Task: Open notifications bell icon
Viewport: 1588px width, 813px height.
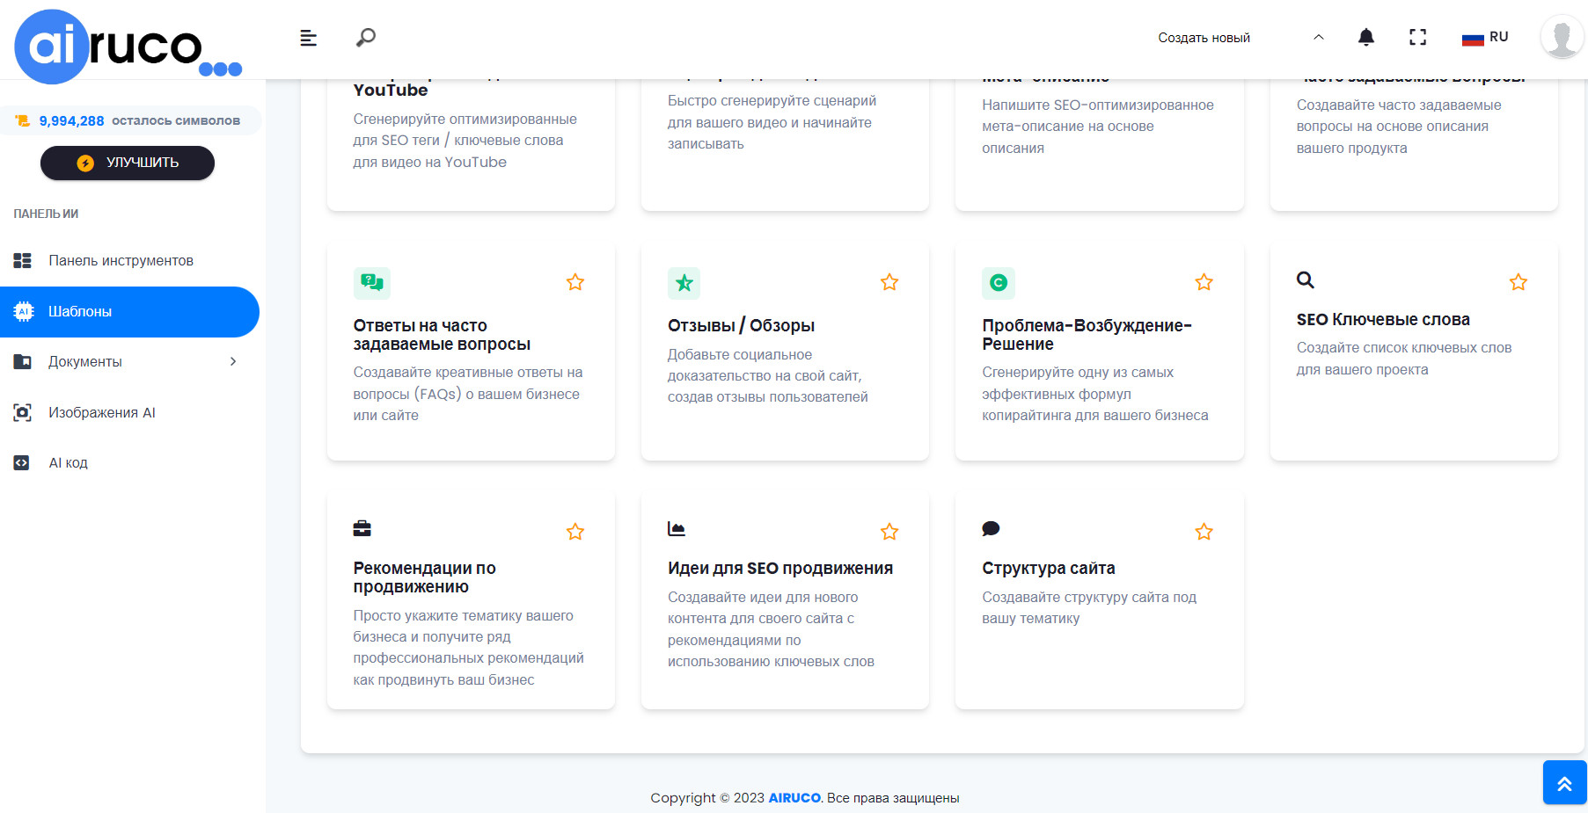Action: point(1365,37)
